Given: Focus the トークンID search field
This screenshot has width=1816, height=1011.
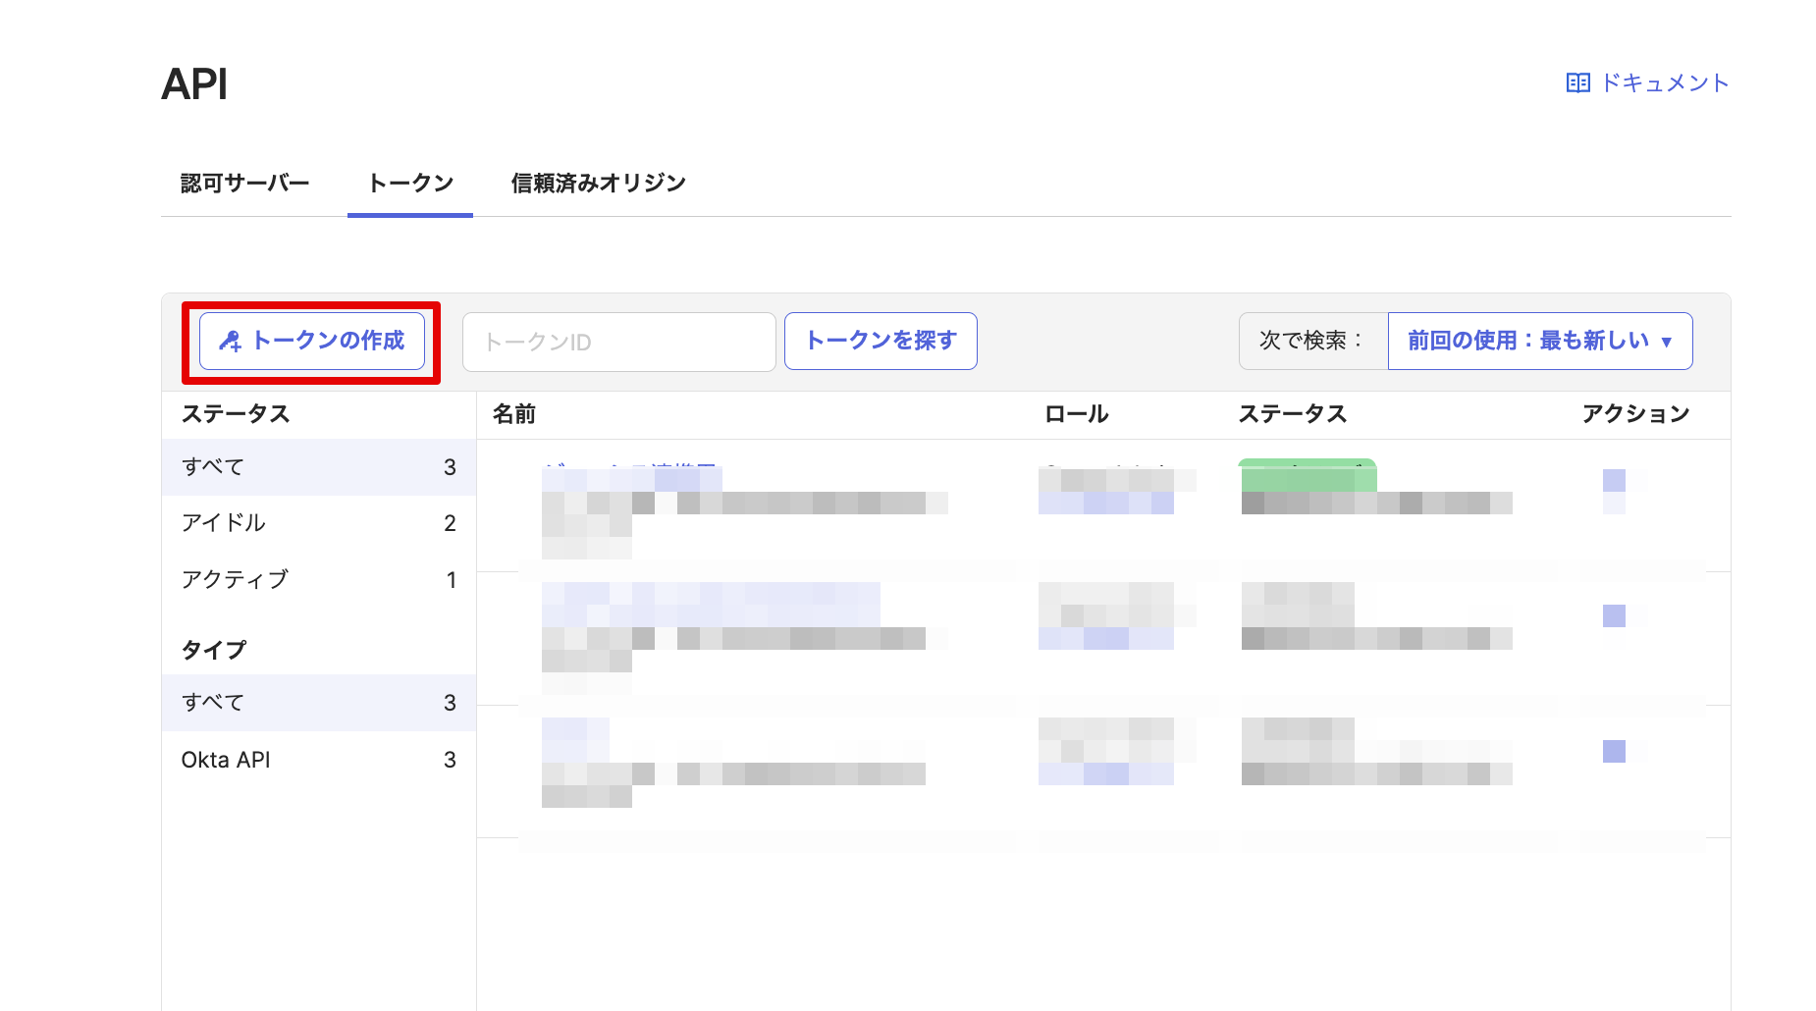Looking at the screenshot, I should [x=618, y=342].
